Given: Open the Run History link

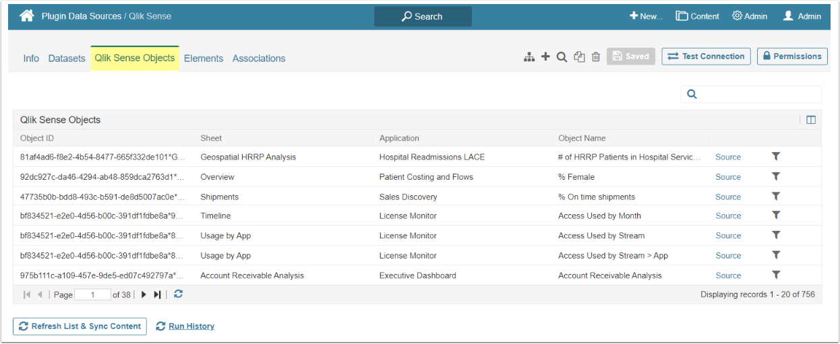Looking at the screenshot, I should click(x=191, y=326).
